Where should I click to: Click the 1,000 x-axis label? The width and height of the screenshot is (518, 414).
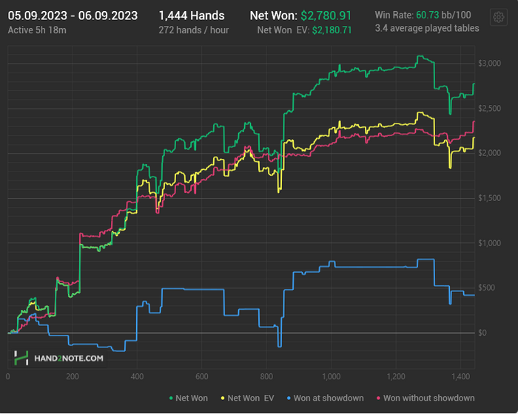(332, 377)
